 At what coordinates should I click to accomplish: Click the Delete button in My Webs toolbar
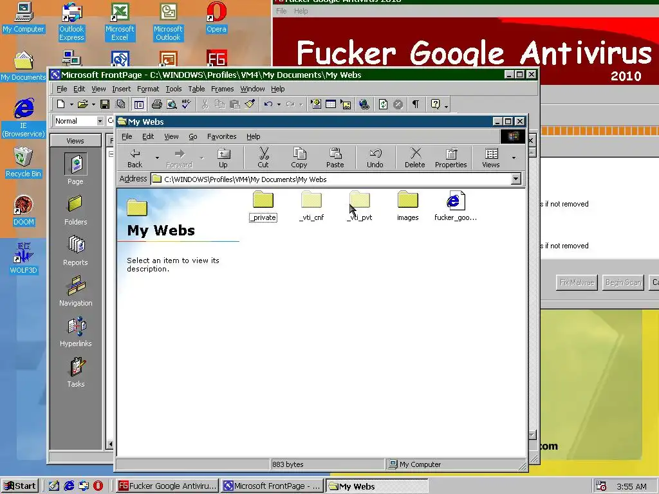coord(415,158)
